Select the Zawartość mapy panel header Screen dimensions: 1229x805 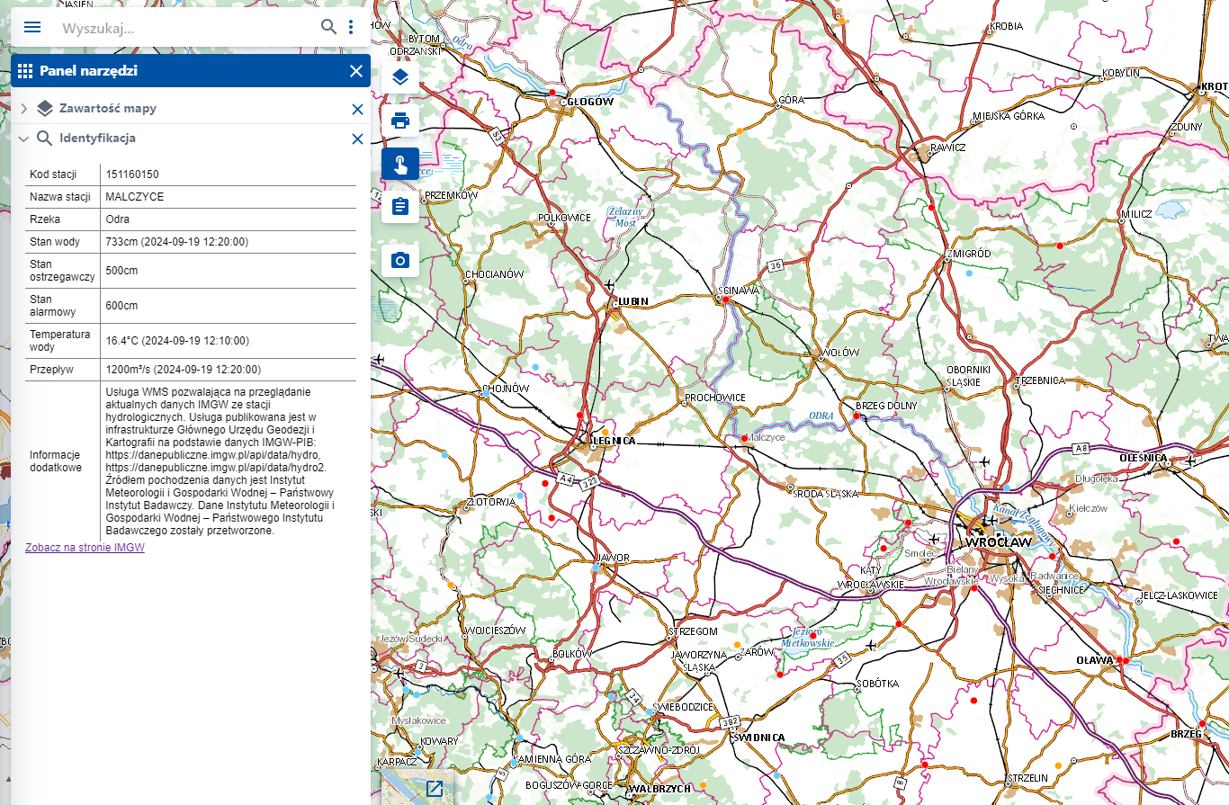click(x=108, y=109)
